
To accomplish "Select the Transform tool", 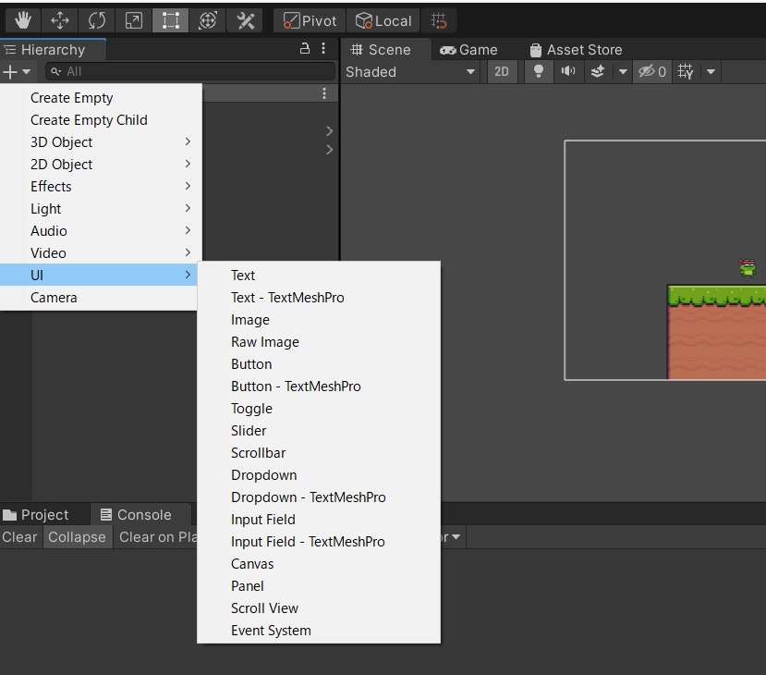I will pos(208,20).
